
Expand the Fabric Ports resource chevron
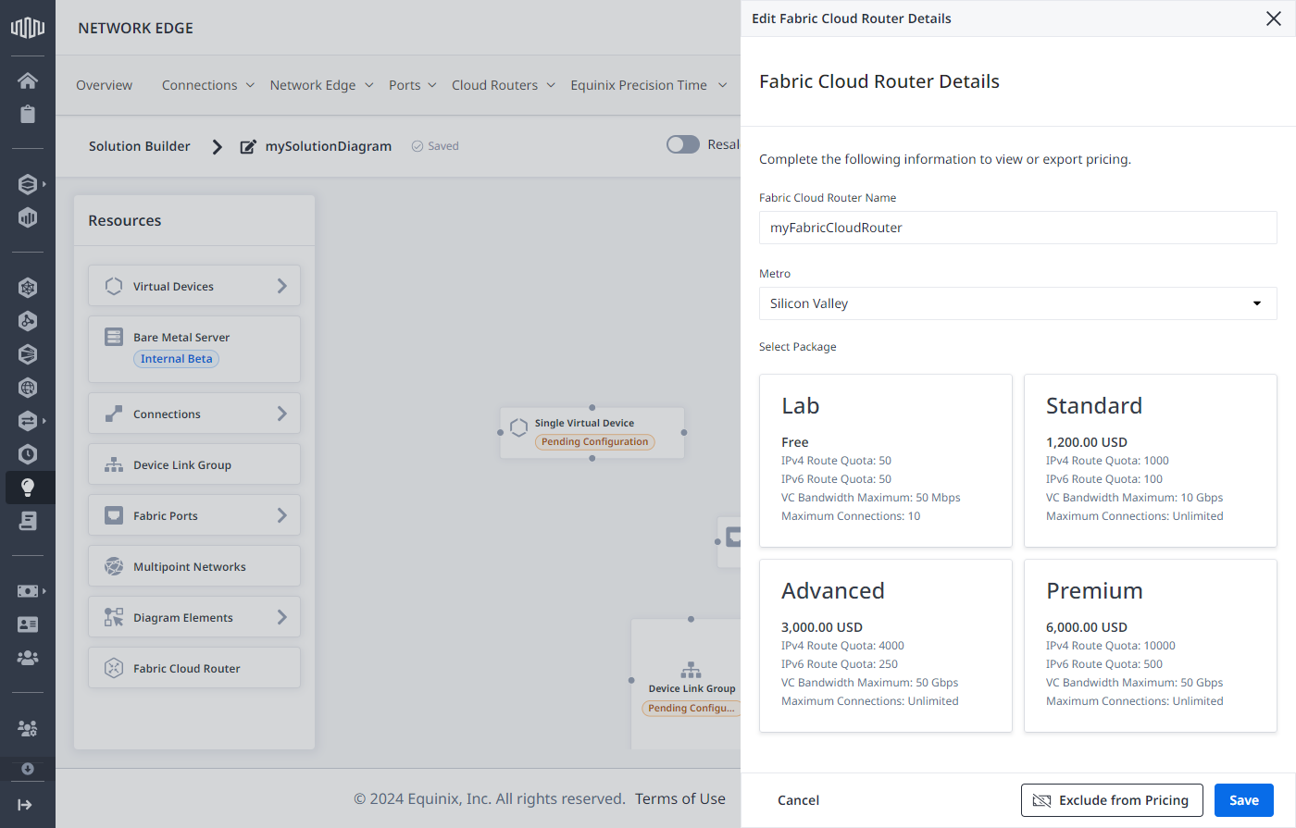point(282,515)
